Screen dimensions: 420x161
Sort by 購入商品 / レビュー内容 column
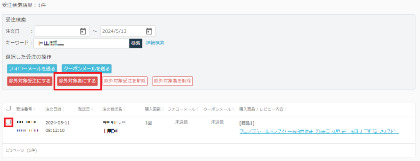tap(262, 109)
